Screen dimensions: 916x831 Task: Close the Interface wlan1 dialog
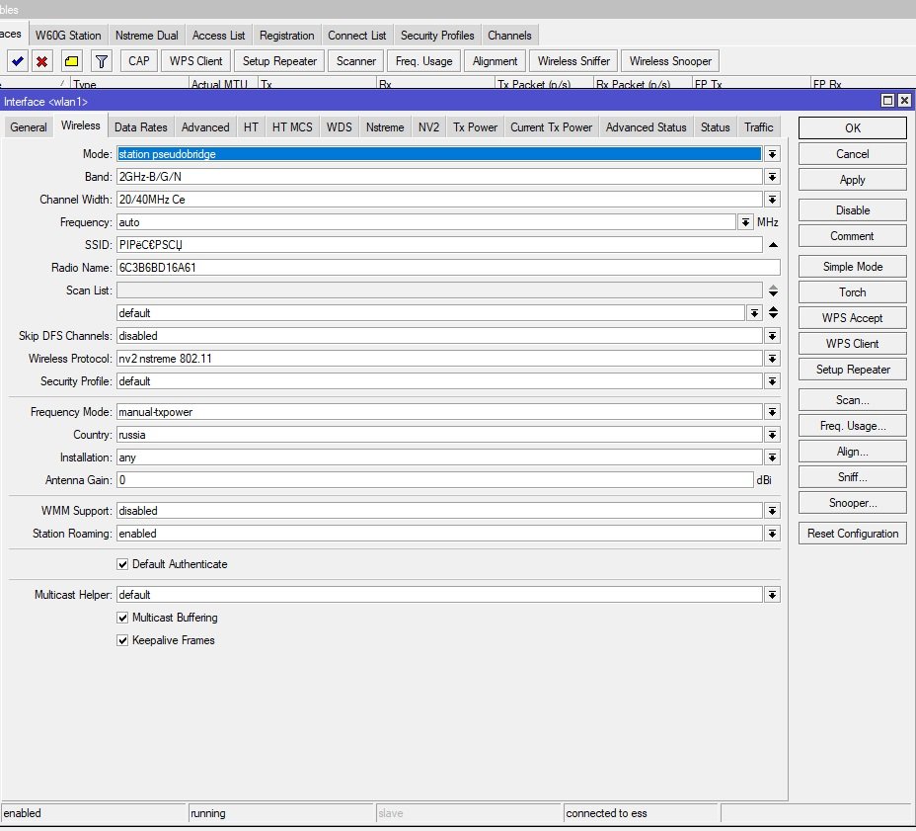(x=903, y=101)
